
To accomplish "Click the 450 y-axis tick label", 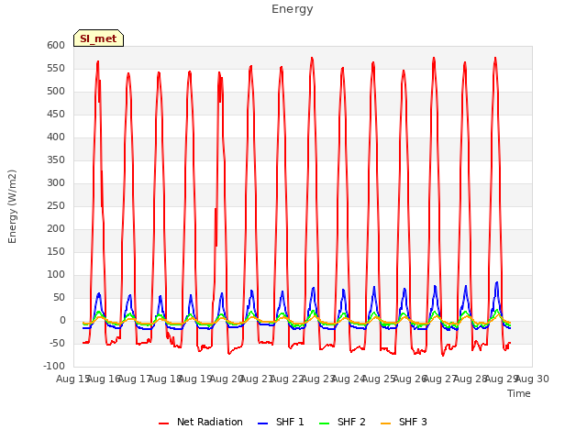I will 56,114.
